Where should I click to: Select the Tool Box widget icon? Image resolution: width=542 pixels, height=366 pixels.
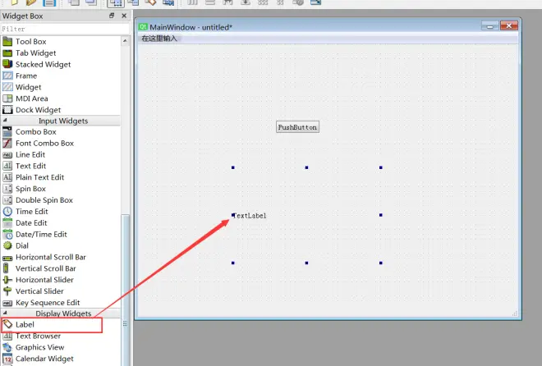click(7, 42)
